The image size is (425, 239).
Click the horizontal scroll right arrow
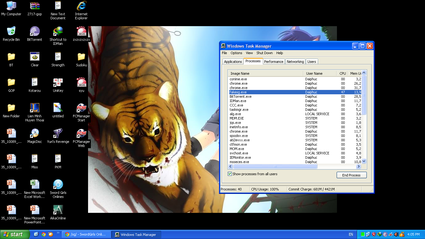358,166
